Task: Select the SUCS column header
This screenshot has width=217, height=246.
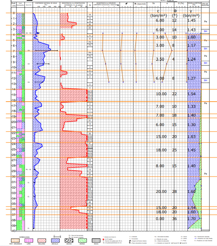Action: click(x=28, y=5)
